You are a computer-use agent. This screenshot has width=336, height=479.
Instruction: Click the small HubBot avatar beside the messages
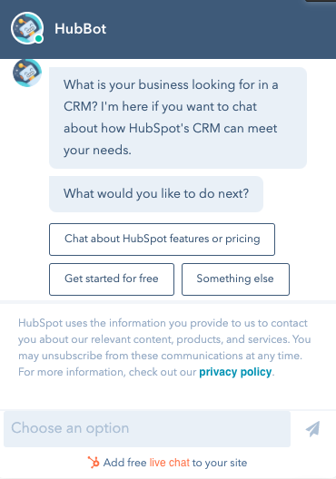[x=27, y=73]
